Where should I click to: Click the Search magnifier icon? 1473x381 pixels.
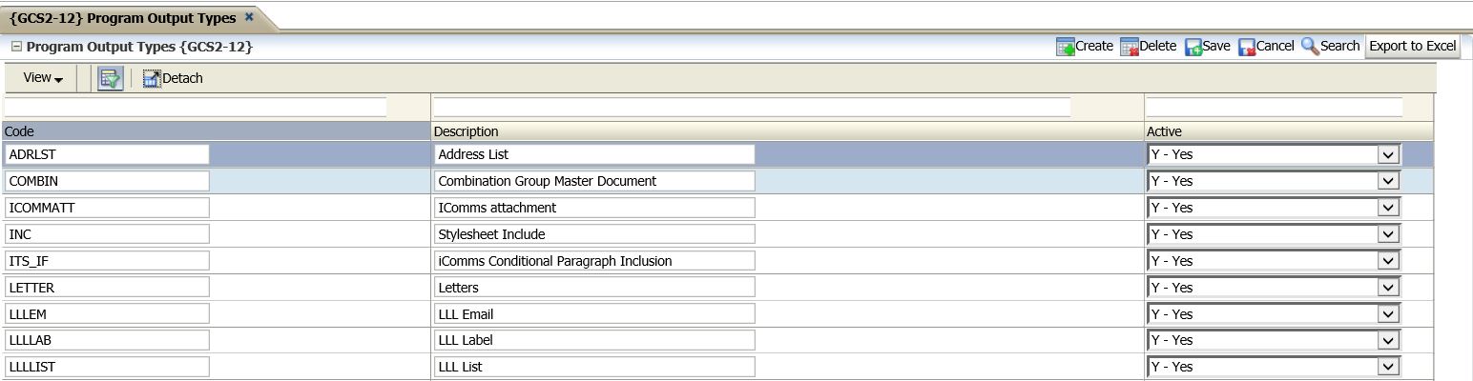[x=1310, y=46]
